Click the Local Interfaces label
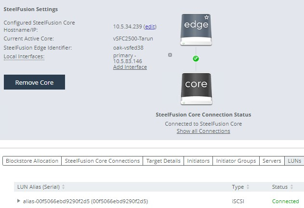This screenshot has width=304, height=208. click(x=24, y=56)
